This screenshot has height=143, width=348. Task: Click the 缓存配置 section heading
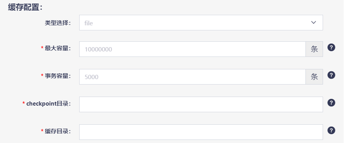(x=25, y=7)
